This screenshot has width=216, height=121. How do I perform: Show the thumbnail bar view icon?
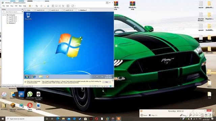pos(56,6)
